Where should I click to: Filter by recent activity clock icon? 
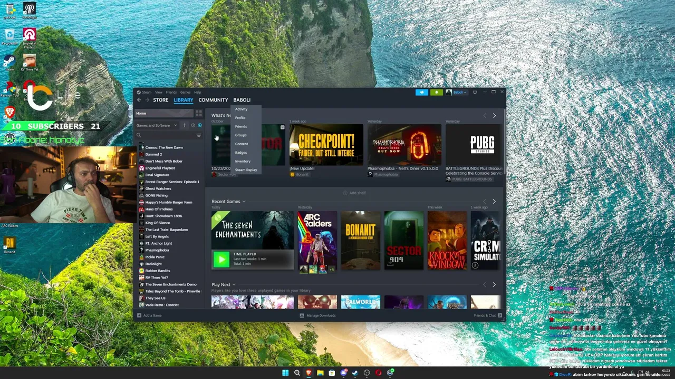coord(193,125)
